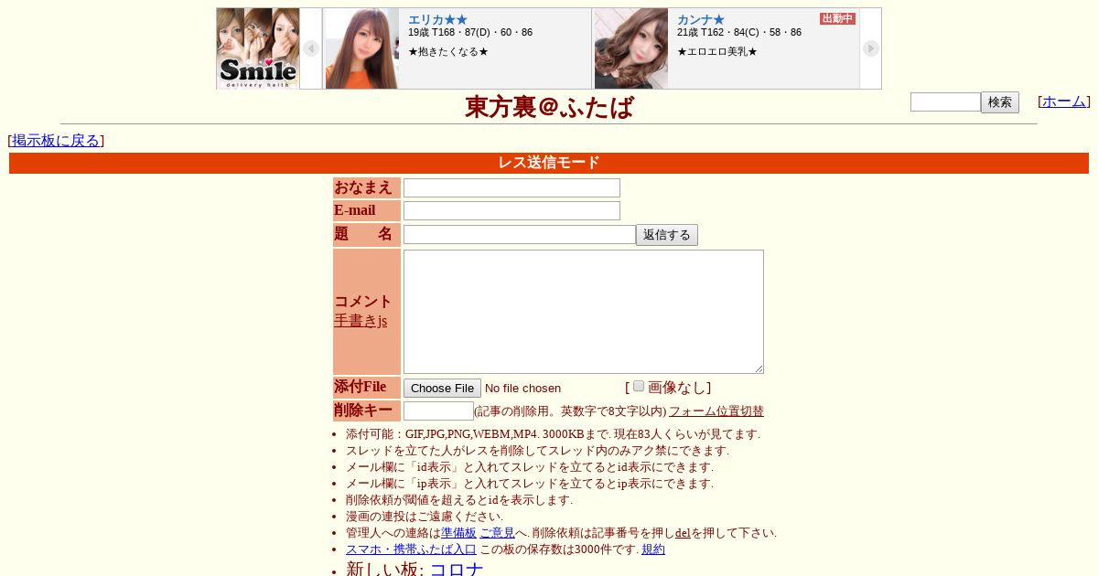Open the Smile logo banner
1098x576 pixels.
coord(258,48)
